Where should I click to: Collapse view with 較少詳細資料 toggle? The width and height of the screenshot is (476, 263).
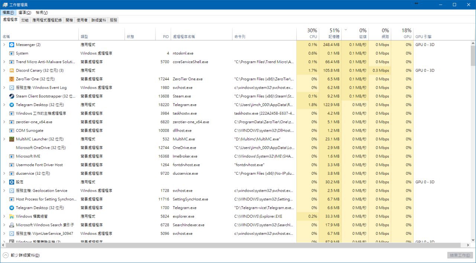pos(21,255)
